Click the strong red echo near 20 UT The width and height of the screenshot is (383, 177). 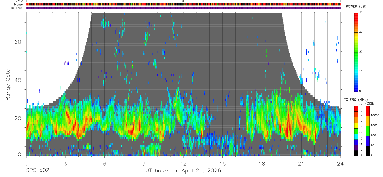point(288,126)
